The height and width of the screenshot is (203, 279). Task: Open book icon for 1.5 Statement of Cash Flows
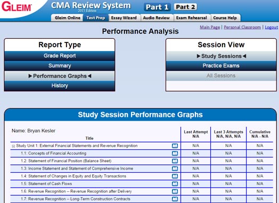pos(175,184)
